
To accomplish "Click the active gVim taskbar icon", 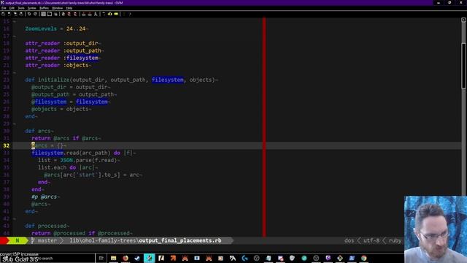I will [x=149, y=258].
